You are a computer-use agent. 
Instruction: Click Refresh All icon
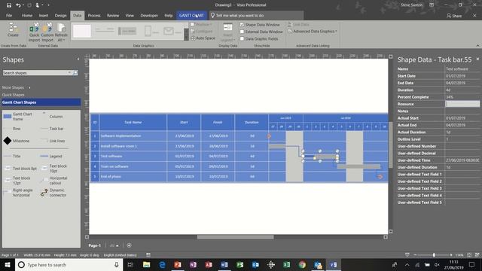(x=61, y=32)
